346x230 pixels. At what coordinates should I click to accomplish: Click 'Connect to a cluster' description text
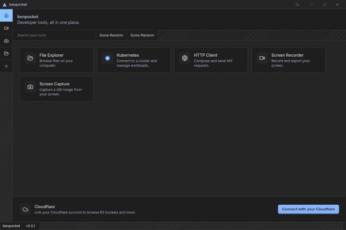[137, 63]
